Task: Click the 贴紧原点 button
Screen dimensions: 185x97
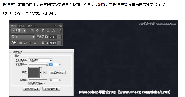Action: 57,72
